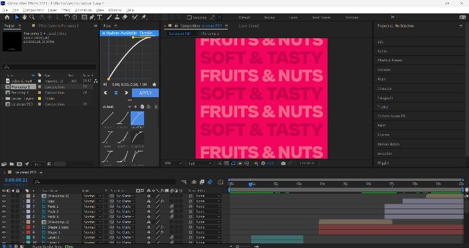Switch to Standard workspace
The width and height of the screenshot is (469, 248).
[x=352, y=17]
